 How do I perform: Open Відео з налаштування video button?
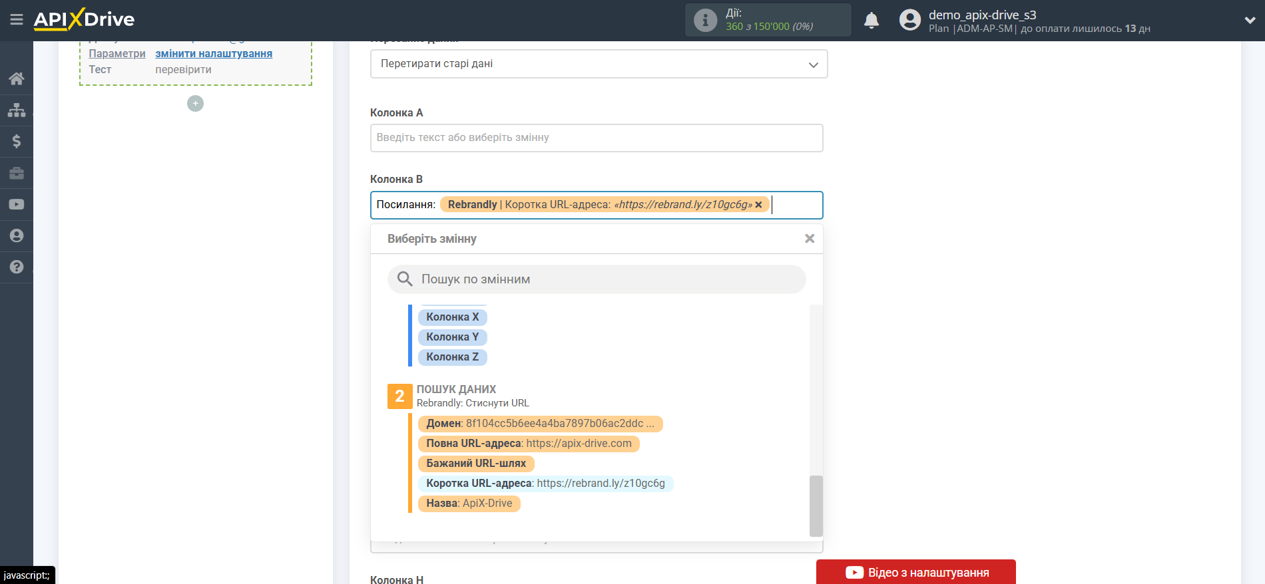pos(916,572)
